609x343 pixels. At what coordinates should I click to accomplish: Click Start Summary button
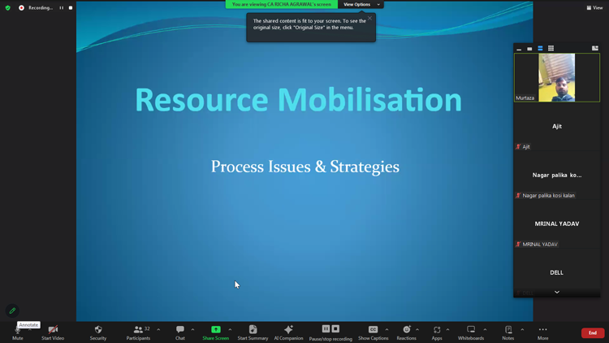pyautogui.click(x=253, y=330)
